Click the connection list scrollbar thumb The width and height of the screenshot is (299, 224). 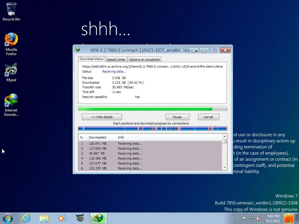pos(225,141)
